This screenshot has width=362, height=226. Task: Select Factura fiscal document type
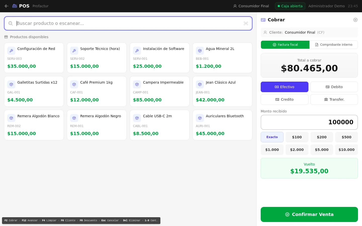pos(285,45)
